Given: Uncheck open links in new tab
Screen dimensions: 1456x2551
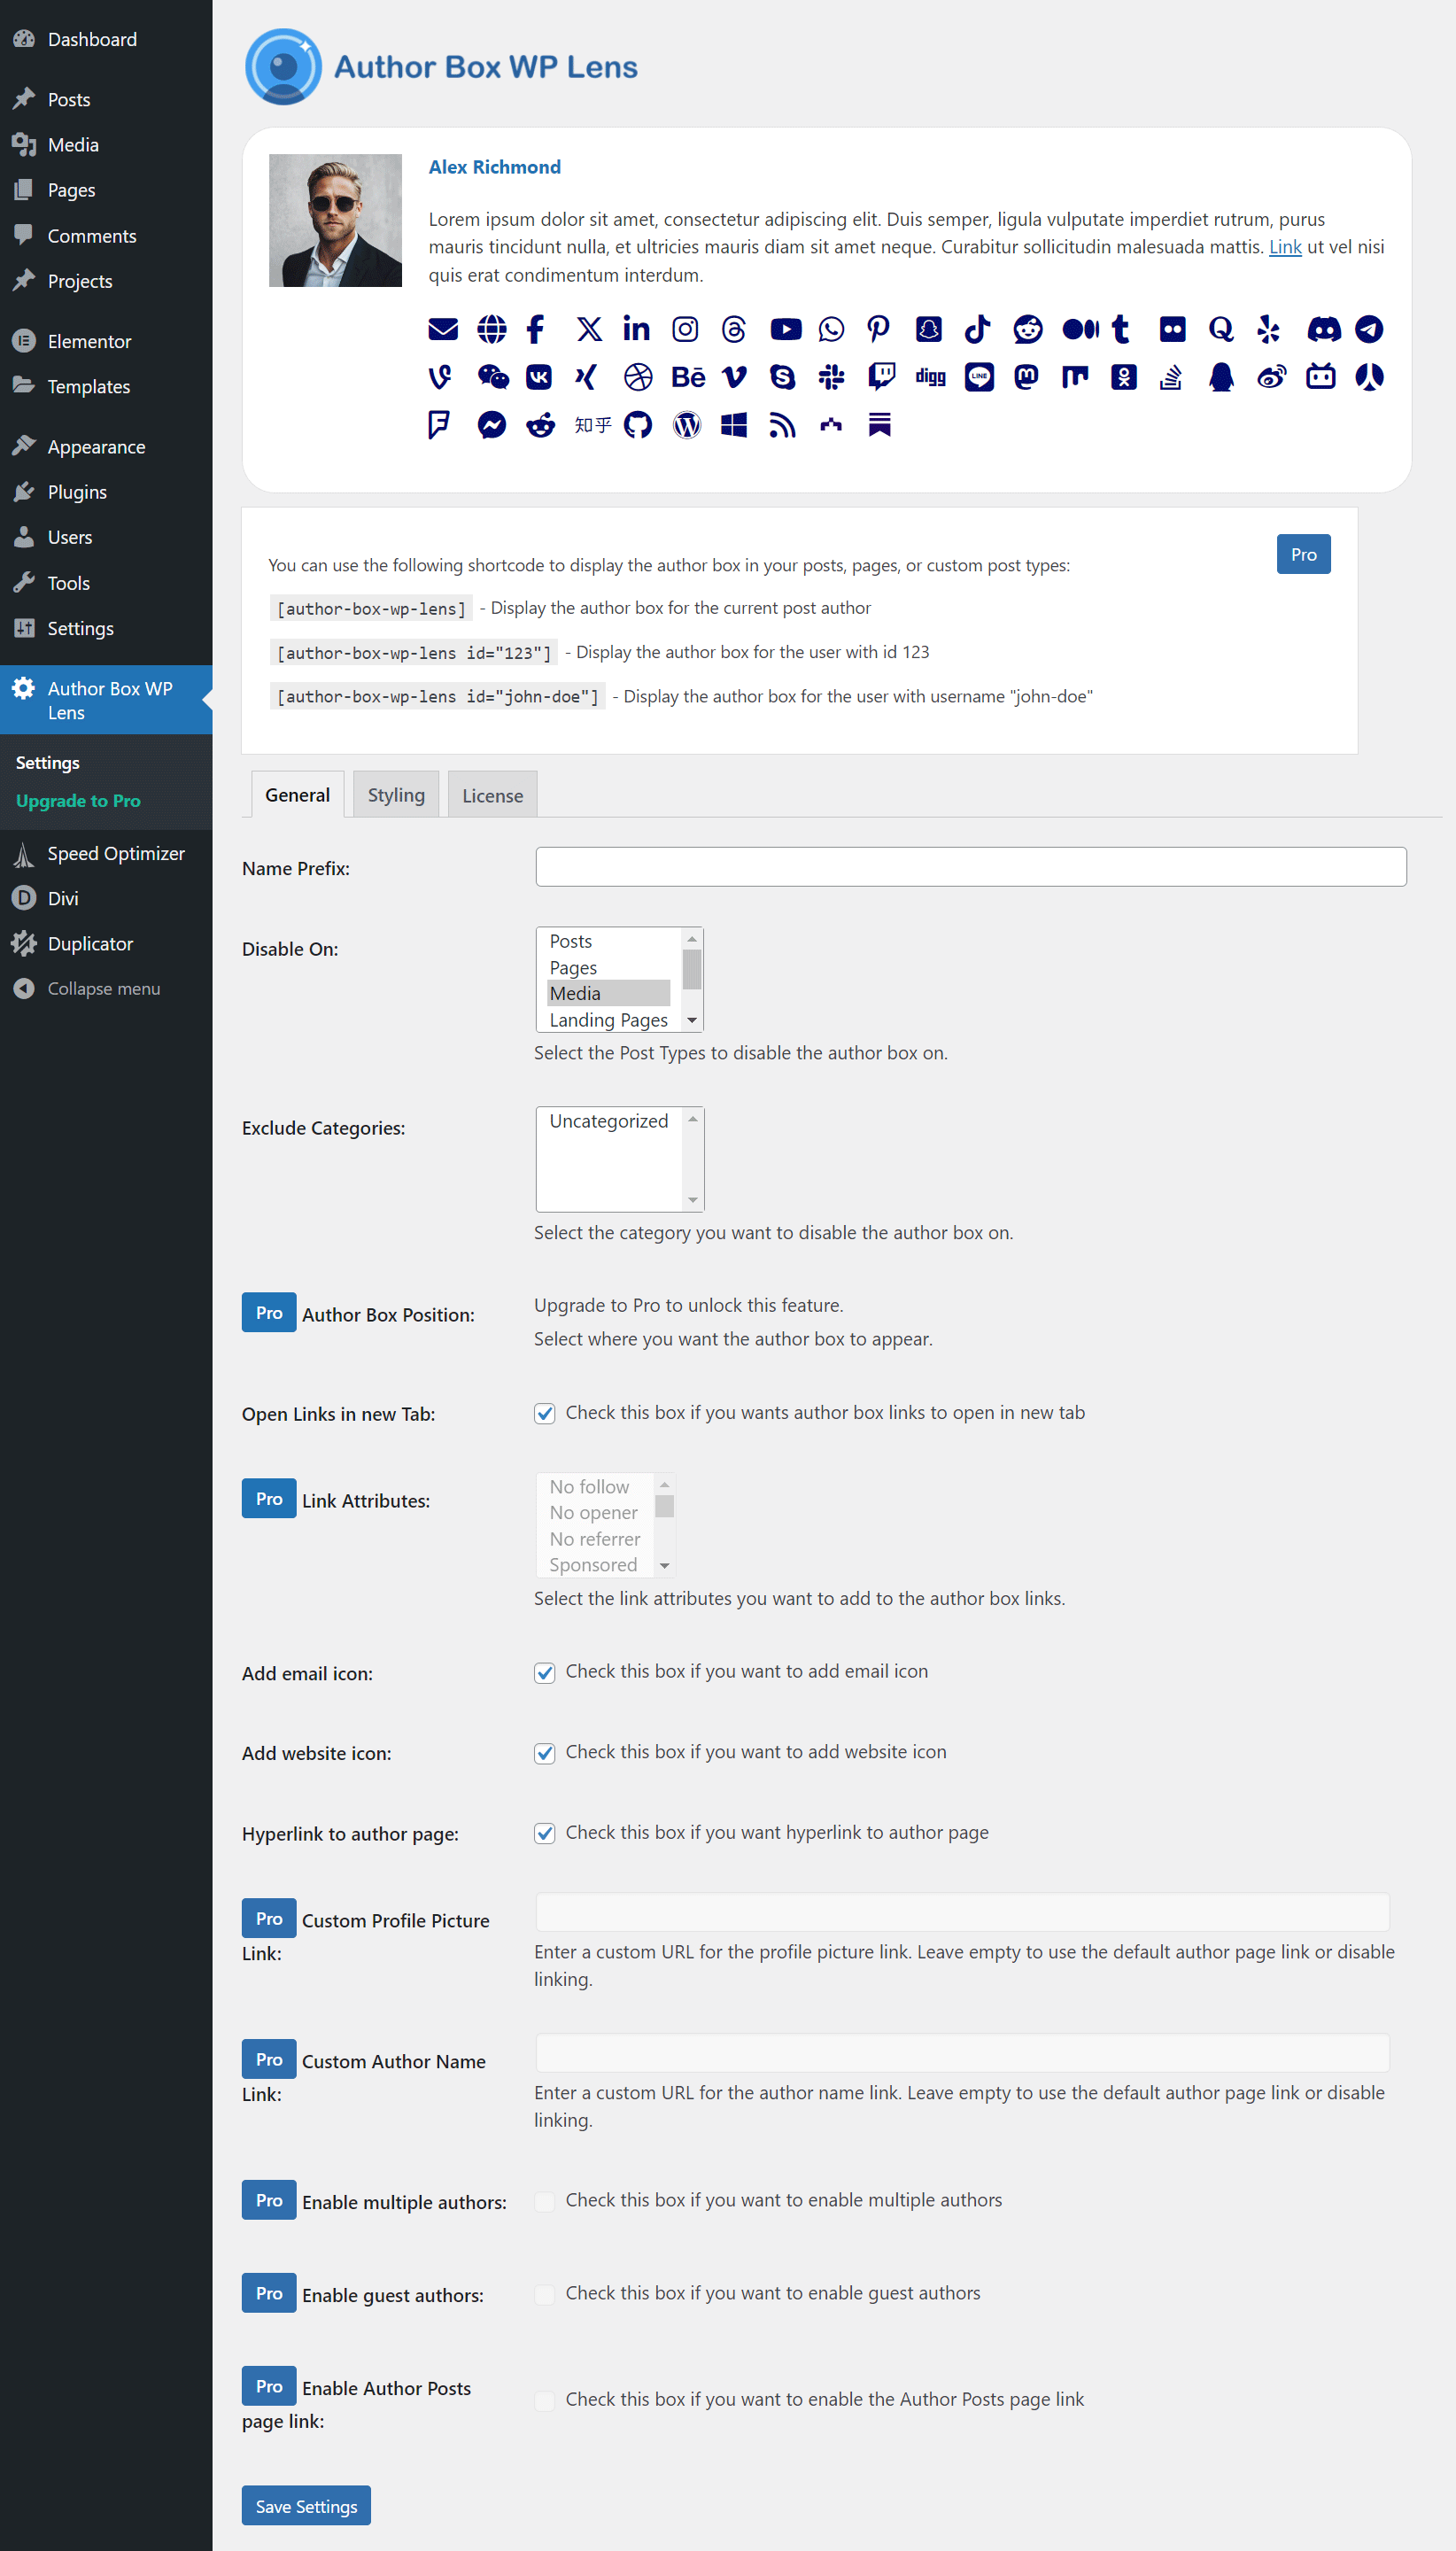Looking at the screenshot, I should pyautogui.click(x=545, y=1413).
